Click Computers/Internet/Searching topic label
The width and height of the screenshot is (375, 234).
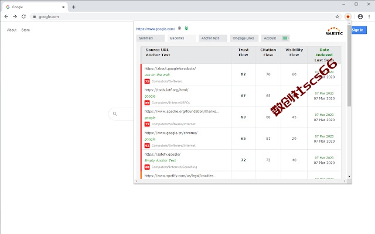pyautogui.click(x=175, y=167)
